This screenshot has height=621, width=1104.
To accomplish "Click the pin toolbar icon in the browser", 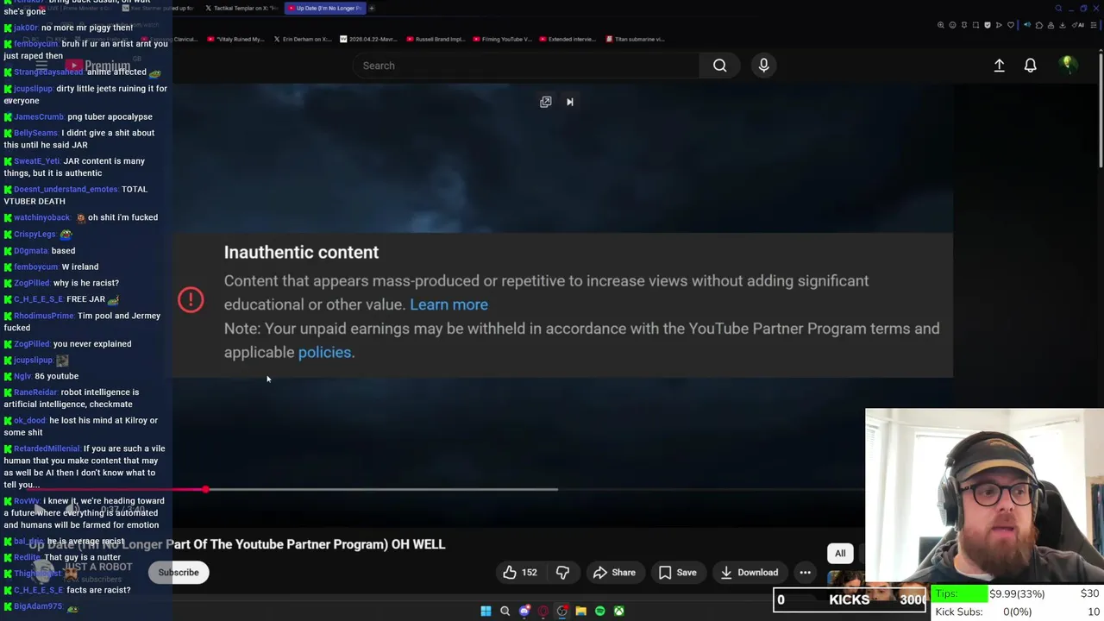I will [x=964, y=25].
